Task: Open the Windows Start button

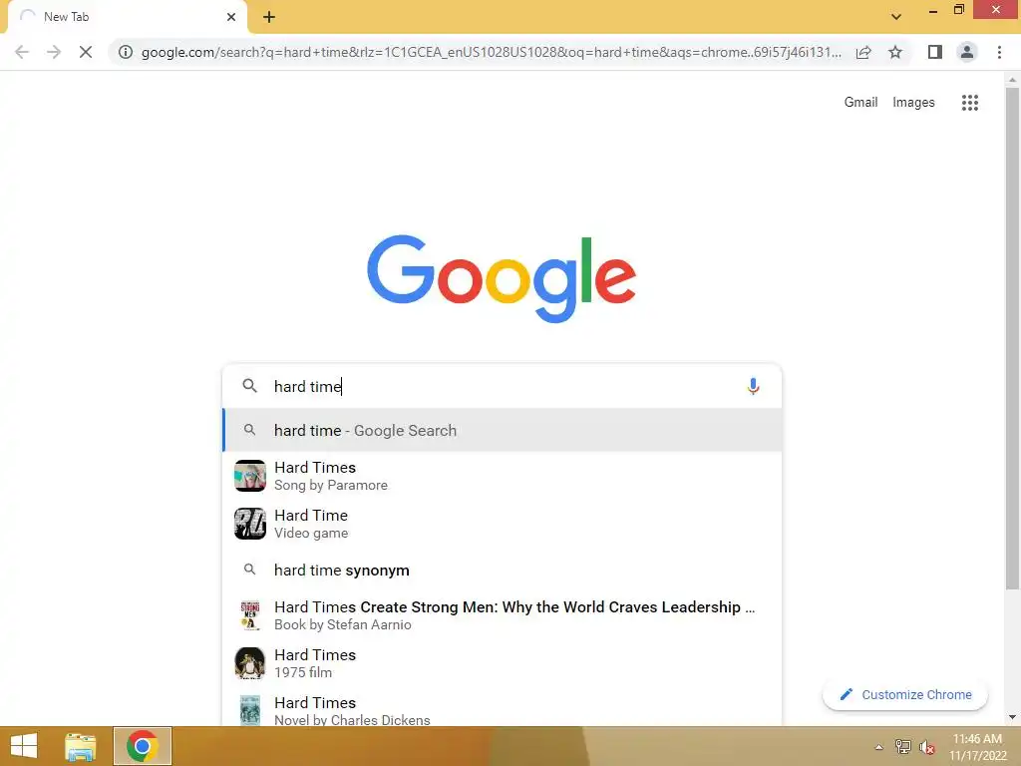Action: tap(24, 746)
